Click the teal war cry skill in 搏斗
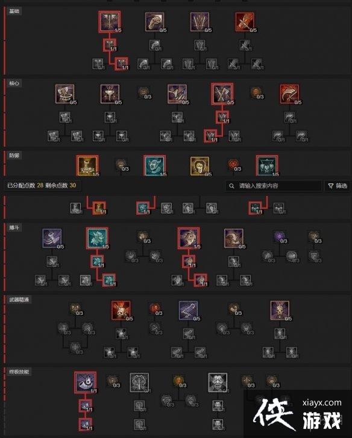Viewport: 352px width, 438px height. (x=97, y=238)
